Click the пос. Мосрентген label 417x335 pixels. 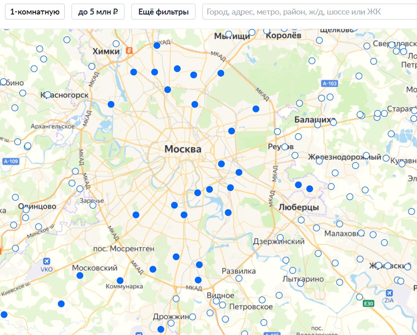pyautogui.click(x=124, y=249)
